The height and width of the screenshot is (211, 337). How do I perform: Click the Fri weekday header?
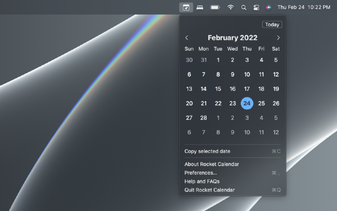coord(261,49)
